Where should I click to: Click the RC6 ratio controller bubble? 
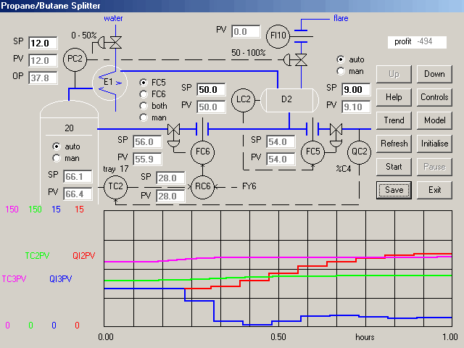(x=203, y=186)
